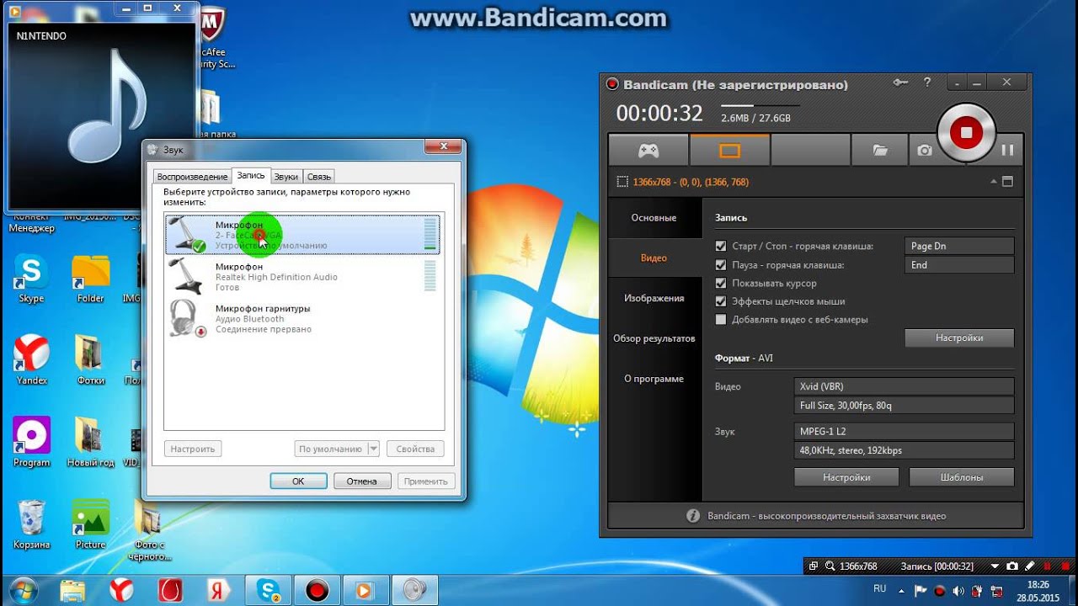Open the По умолчанию dropdown arrow
1078x606 pixels.
click(374, 449)
